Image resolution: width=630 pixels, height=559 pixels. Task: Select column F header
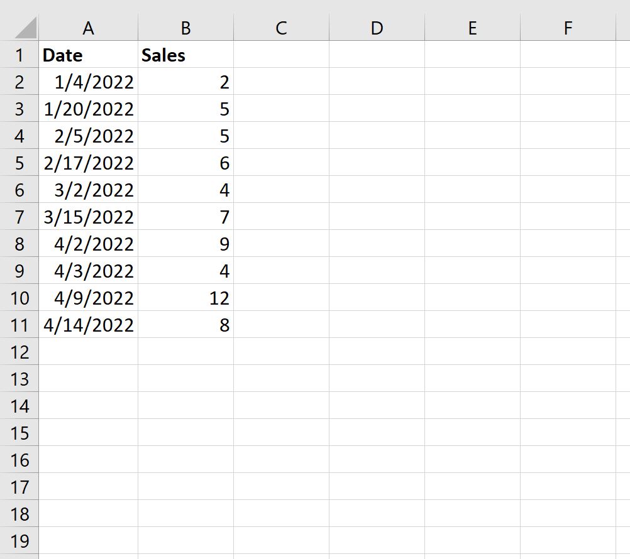point(568,28)
